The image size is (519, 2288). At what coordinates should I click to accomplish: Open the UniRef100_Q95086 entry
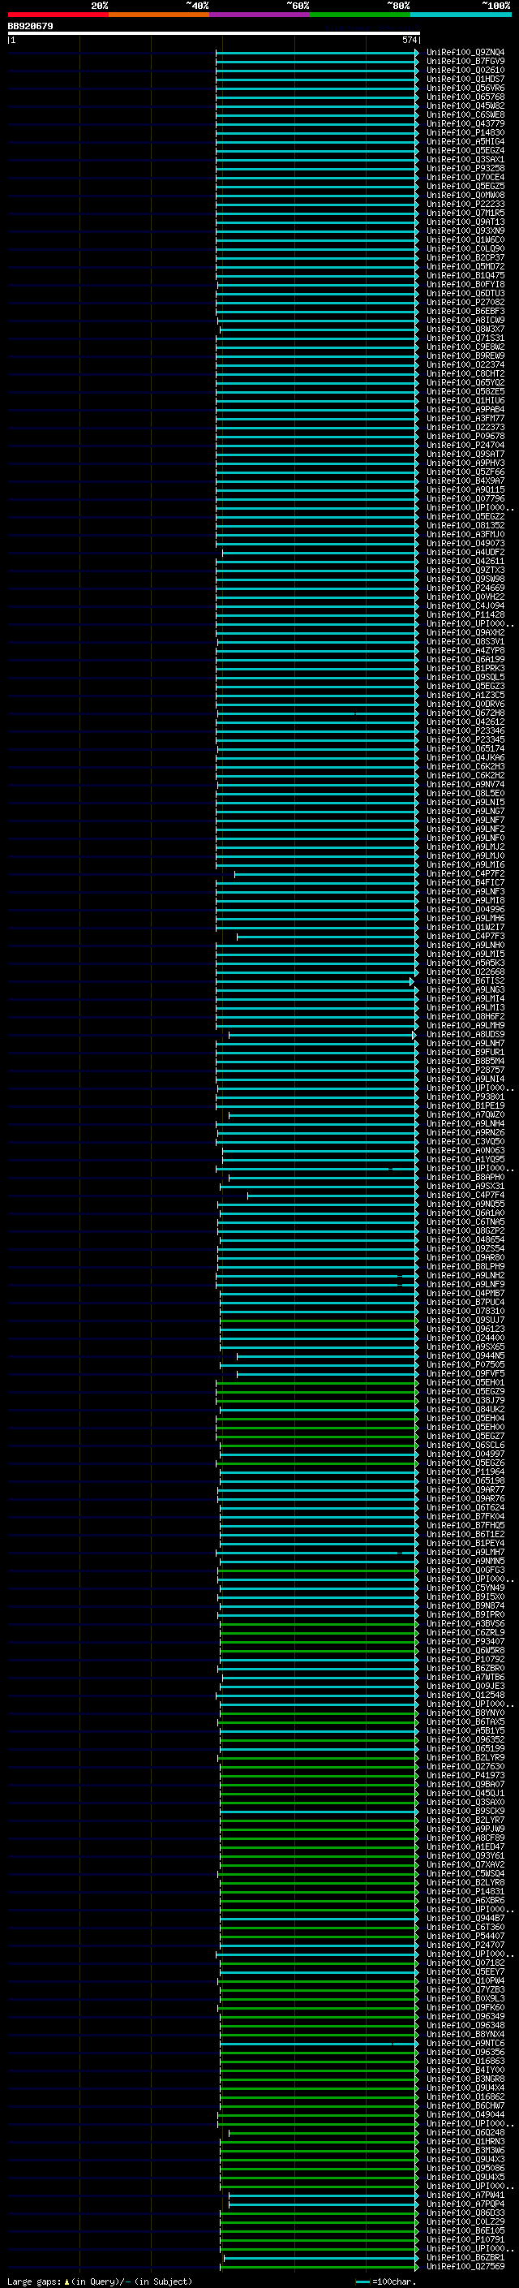(465, 2167)
